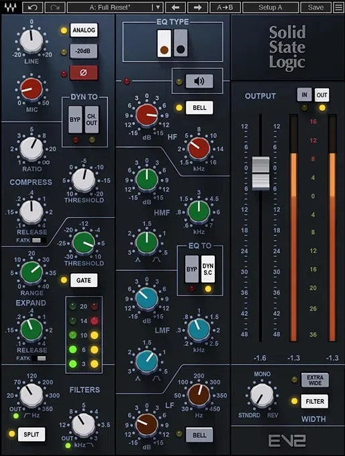
Task: Click the HF gain dB knob
Action: (147, 115)
